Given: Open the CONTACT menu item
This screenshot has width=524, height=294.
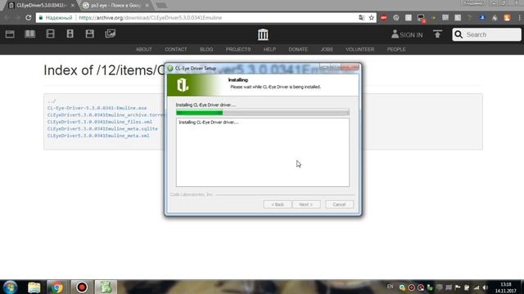Looking at the screenshot, I should 176,49.
